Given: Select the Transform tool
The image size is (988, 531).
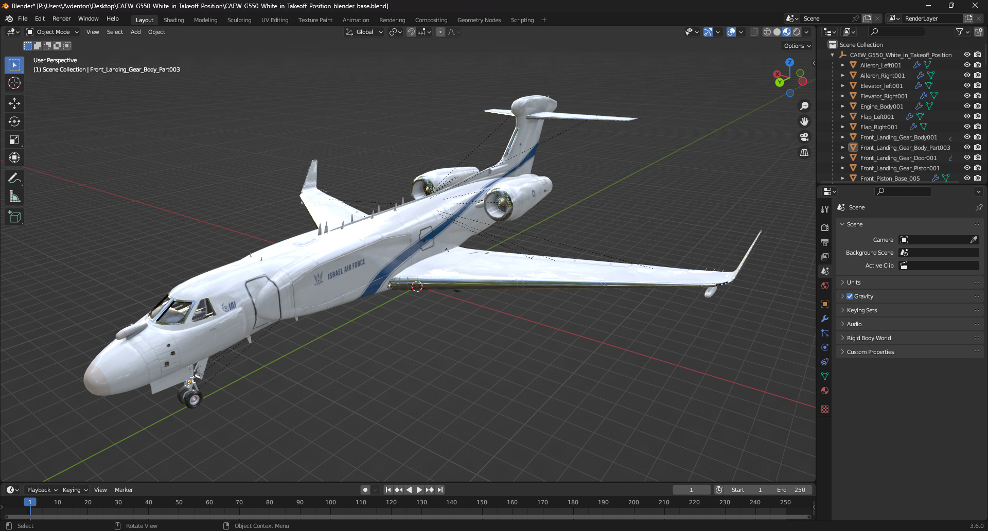Looking at the screenshot, I should pyautogui.click(x=14, y=157).
